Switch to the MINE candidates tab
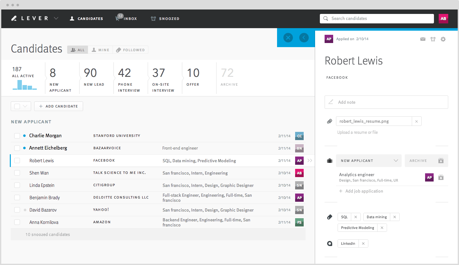 (100, 50)
